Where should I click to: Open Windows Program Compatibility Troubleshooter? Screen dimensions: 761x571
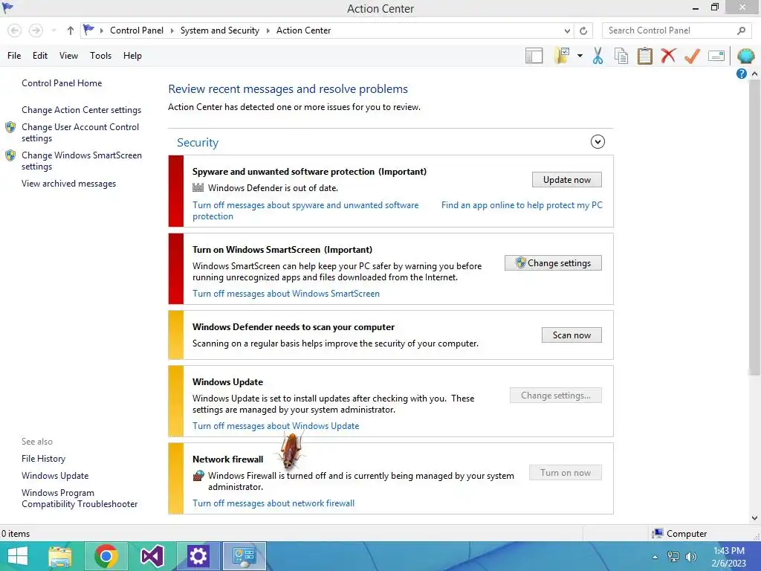coord(80,498)
